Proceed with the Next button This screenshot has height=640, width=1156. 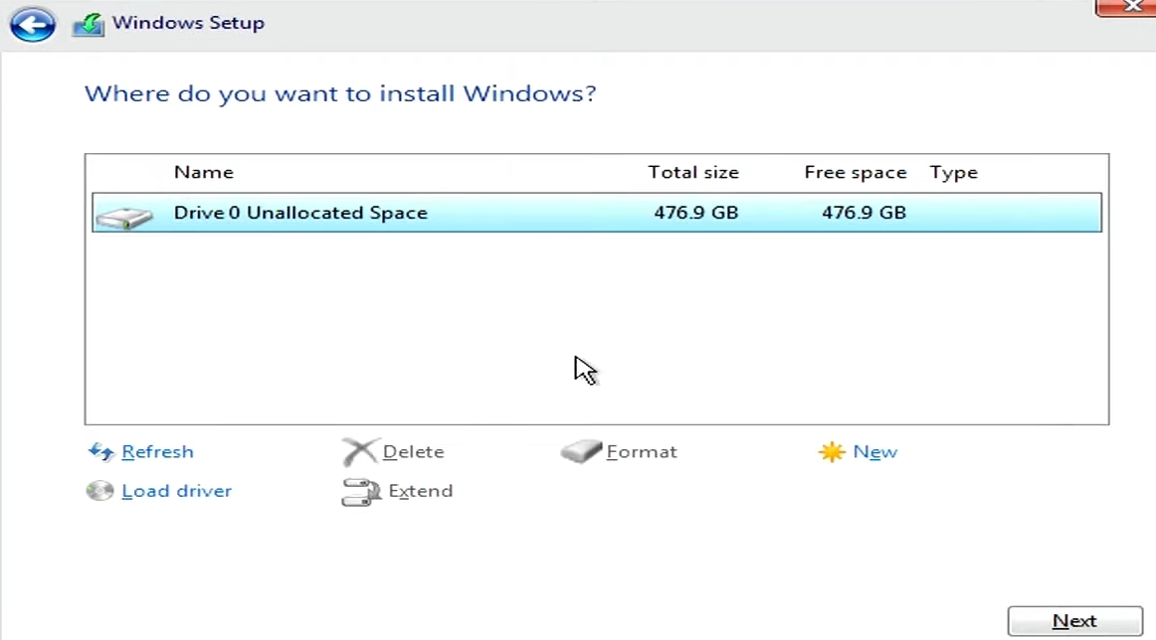pos(1074,621)
